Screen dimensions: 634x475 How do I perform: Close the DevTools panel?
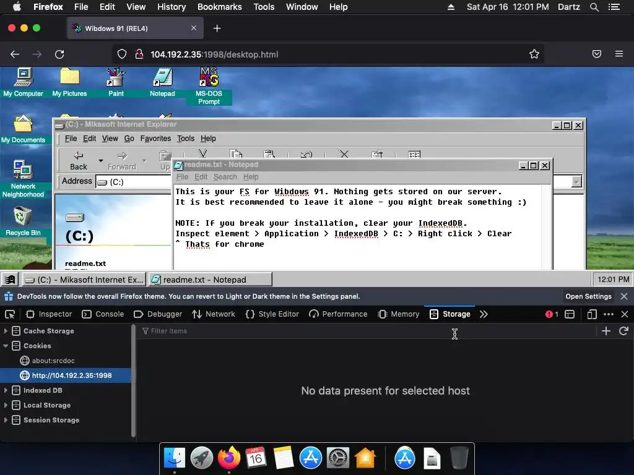(x=625, y=314)
